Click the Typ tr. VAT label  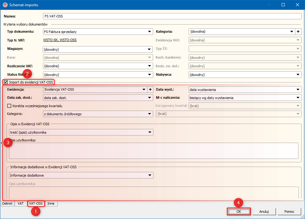click(16, 40)
